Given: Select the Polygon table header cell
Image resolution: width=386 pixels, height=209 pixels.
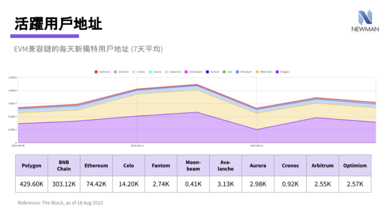Looking at the screenshot, I should coord(31,165).
